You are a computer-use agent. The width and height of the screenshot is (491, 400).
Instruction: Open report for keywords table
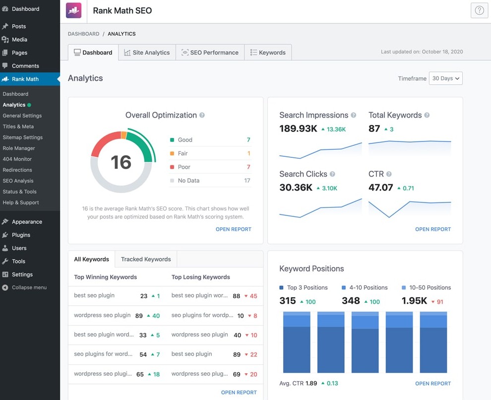point(239,393)
